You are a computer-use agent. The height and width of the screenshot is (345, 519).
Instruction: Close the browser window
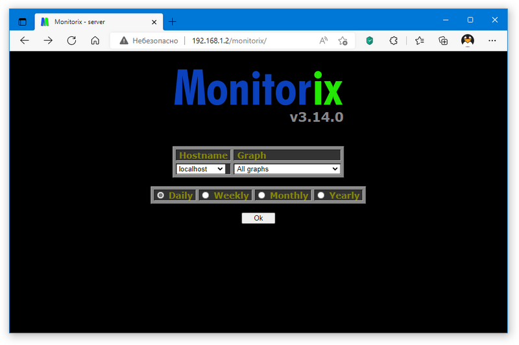pyautogui.click(x=495, y=20)
